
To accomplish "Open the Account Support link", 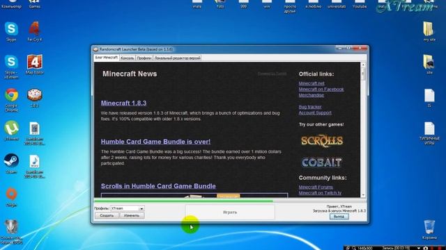I will tap(315, 112).
